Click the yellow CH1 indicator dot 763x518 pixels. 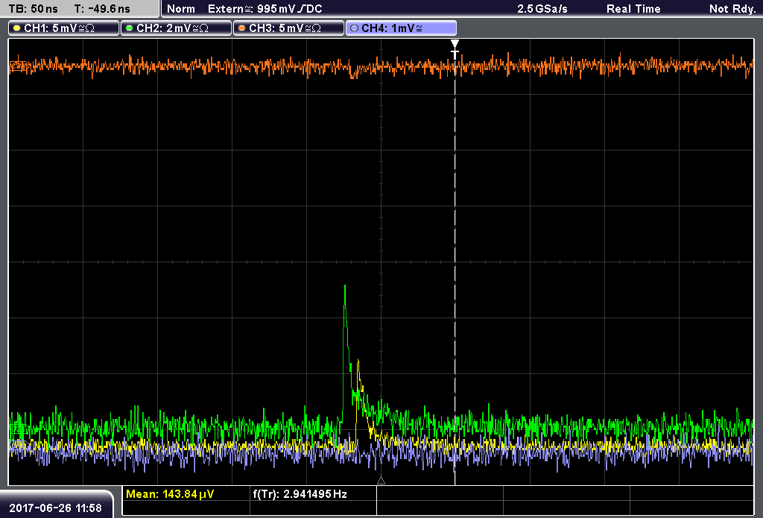pyautogui.click(x=17, y=28)
